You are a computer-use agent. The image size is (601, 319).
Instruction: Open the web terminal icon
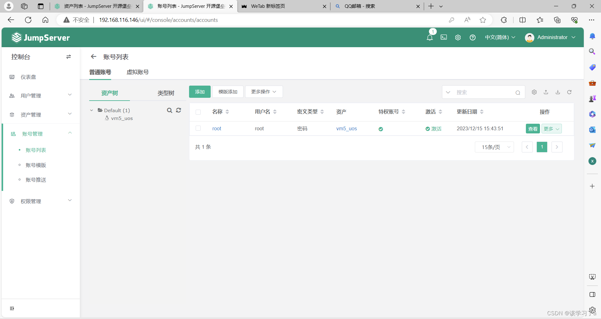(x=444, y=37)
